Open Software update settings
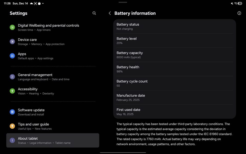Viewport: 246px width, 154px height. (x=31, y=112)
